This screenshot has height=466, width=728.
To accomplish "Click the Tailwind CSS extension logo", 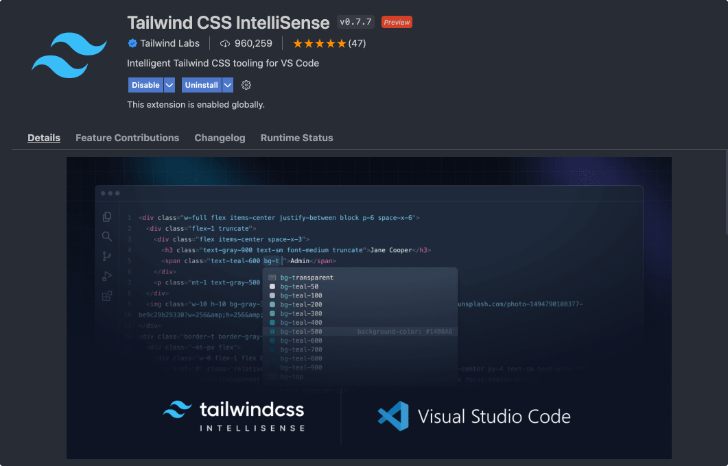I will [x=69, y=56].
